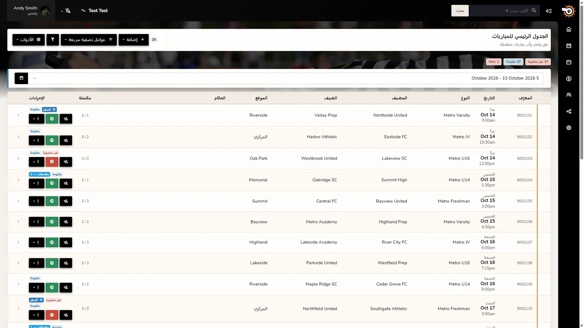
Task: Toggle publish status for game 9002105
Action: (x=52, y=201)
